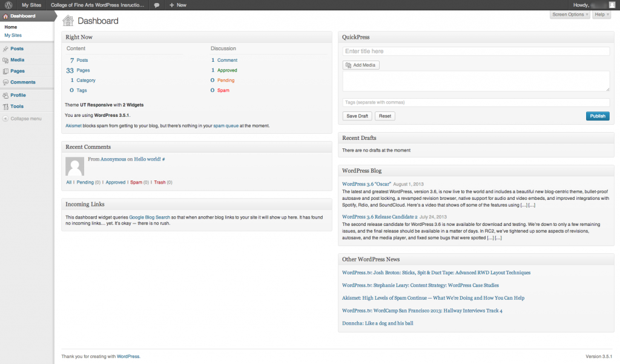Image resolution: width=620 pixels, height=364 pixels.
Task: Click the Add Media button in QuickPress
Action: (x=361, y=65)
